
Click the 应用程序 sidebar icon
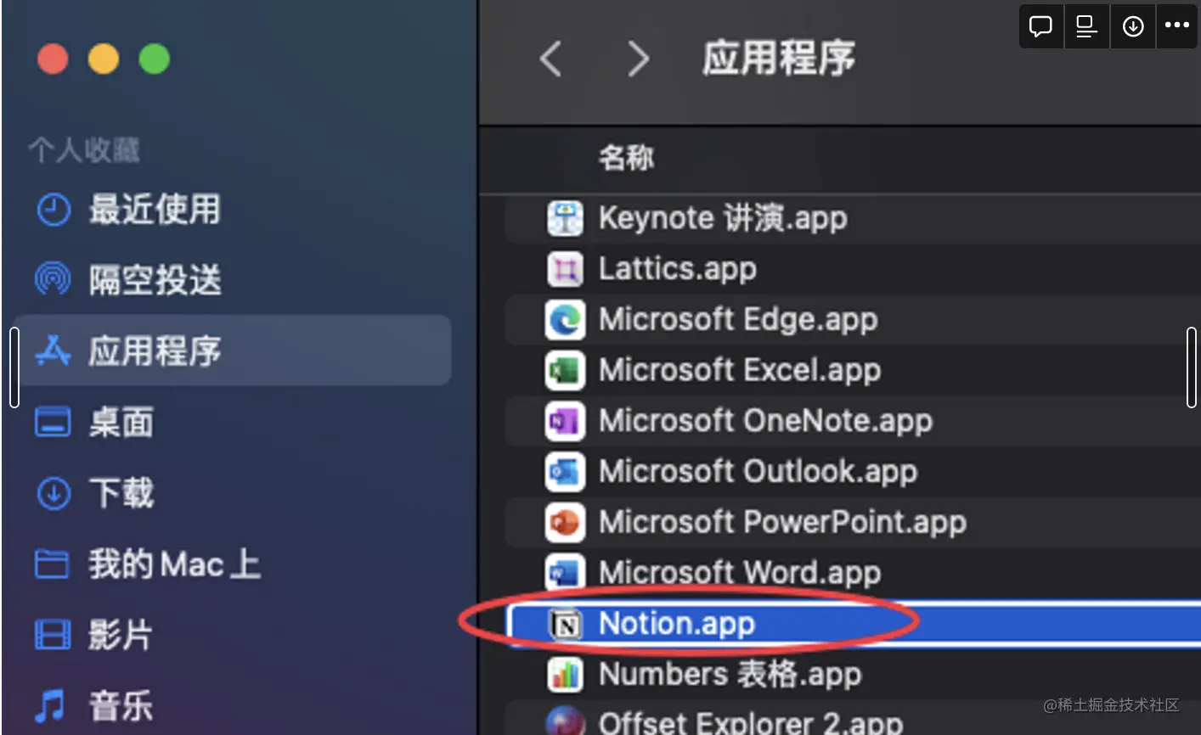coord(53,351)
